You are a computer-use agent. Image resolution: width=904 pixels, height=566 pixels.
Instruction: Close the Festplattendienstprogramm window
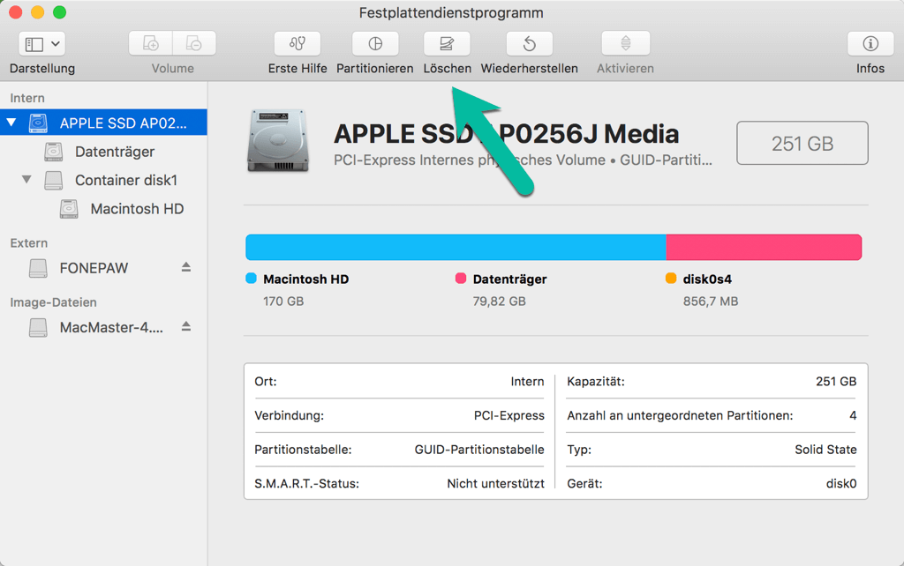point(16,12)
